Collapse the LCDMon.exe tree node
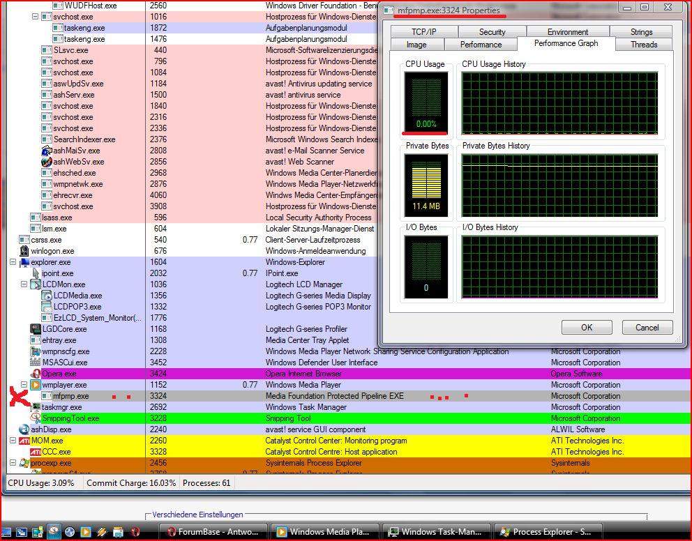This screenshot has height=541, width=692. point(24,284)
